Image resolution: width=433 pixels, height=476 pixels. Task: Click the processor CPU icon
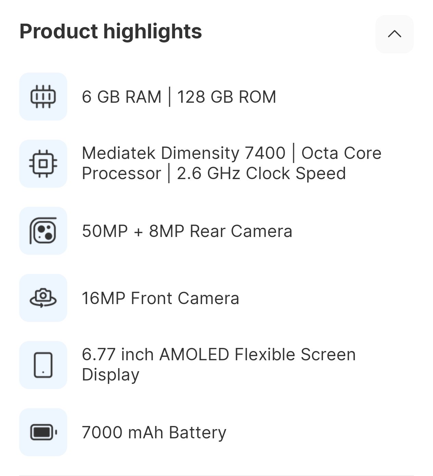(43, 164)
